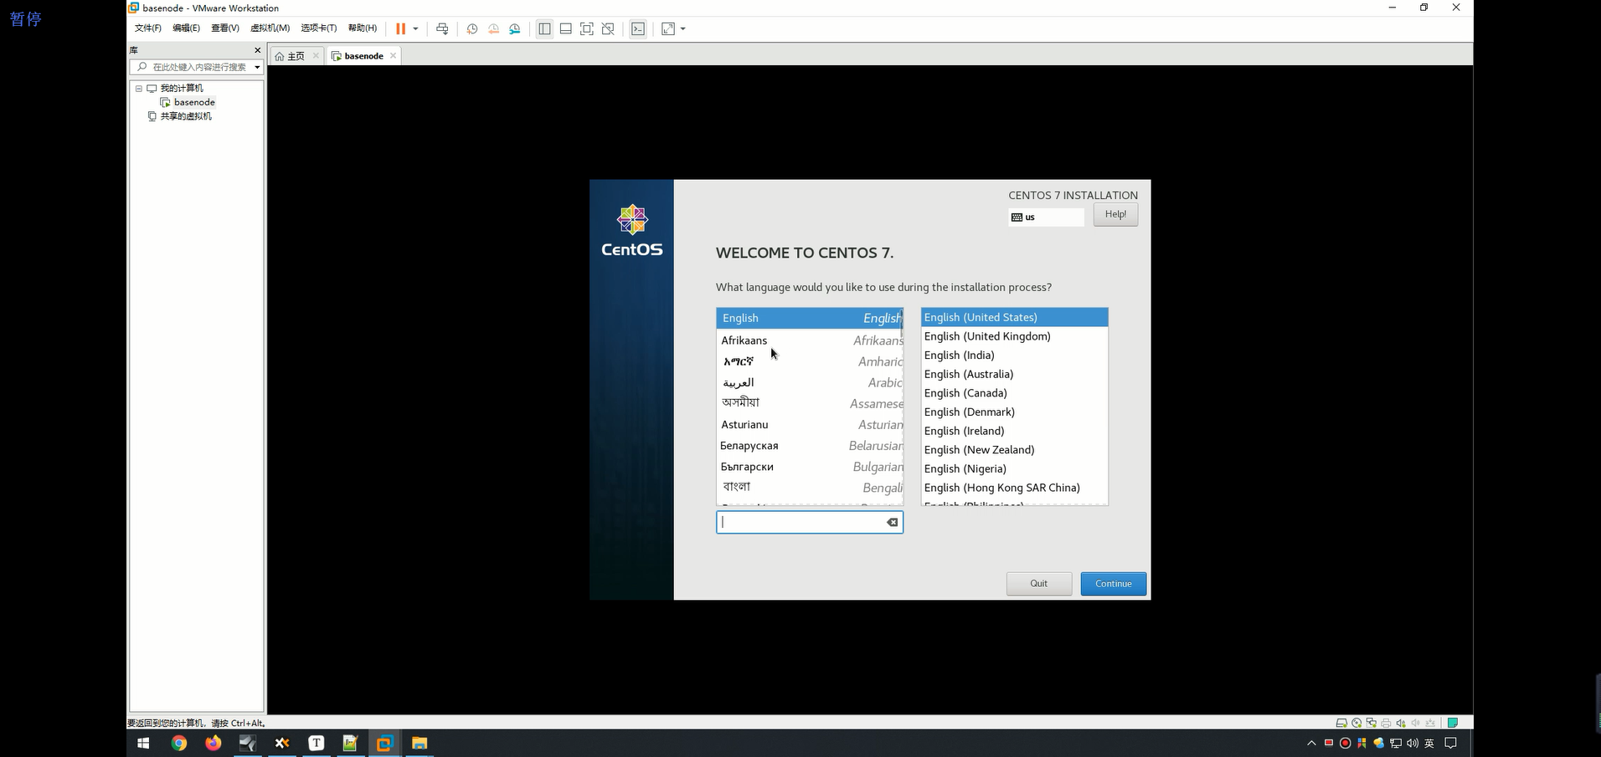Click the sound card status icon
The image size is (1601, 757).
pos(1401,723)
